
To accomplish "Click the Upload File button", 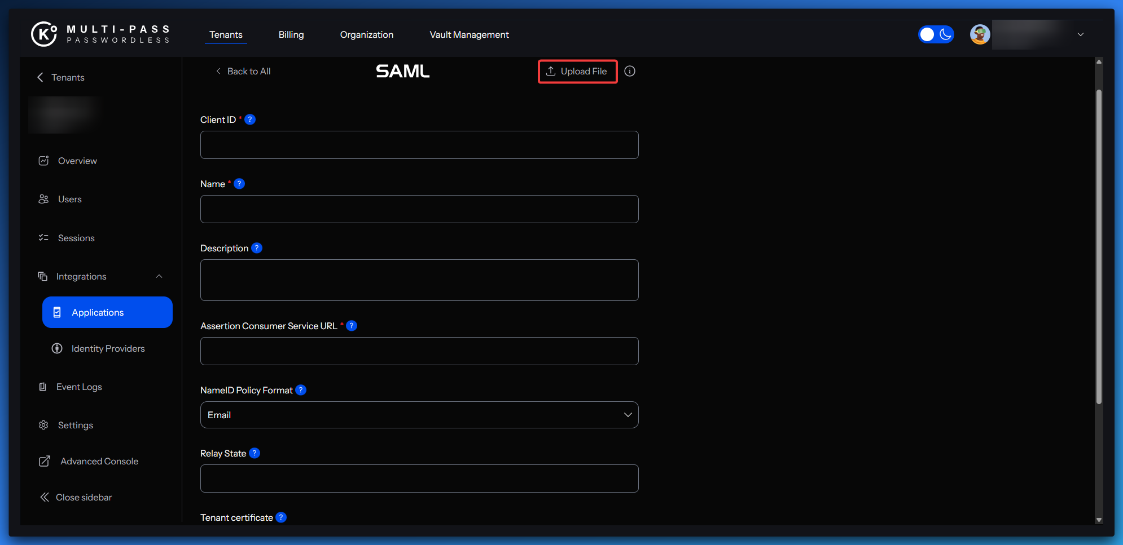I will tap(577, 71).
